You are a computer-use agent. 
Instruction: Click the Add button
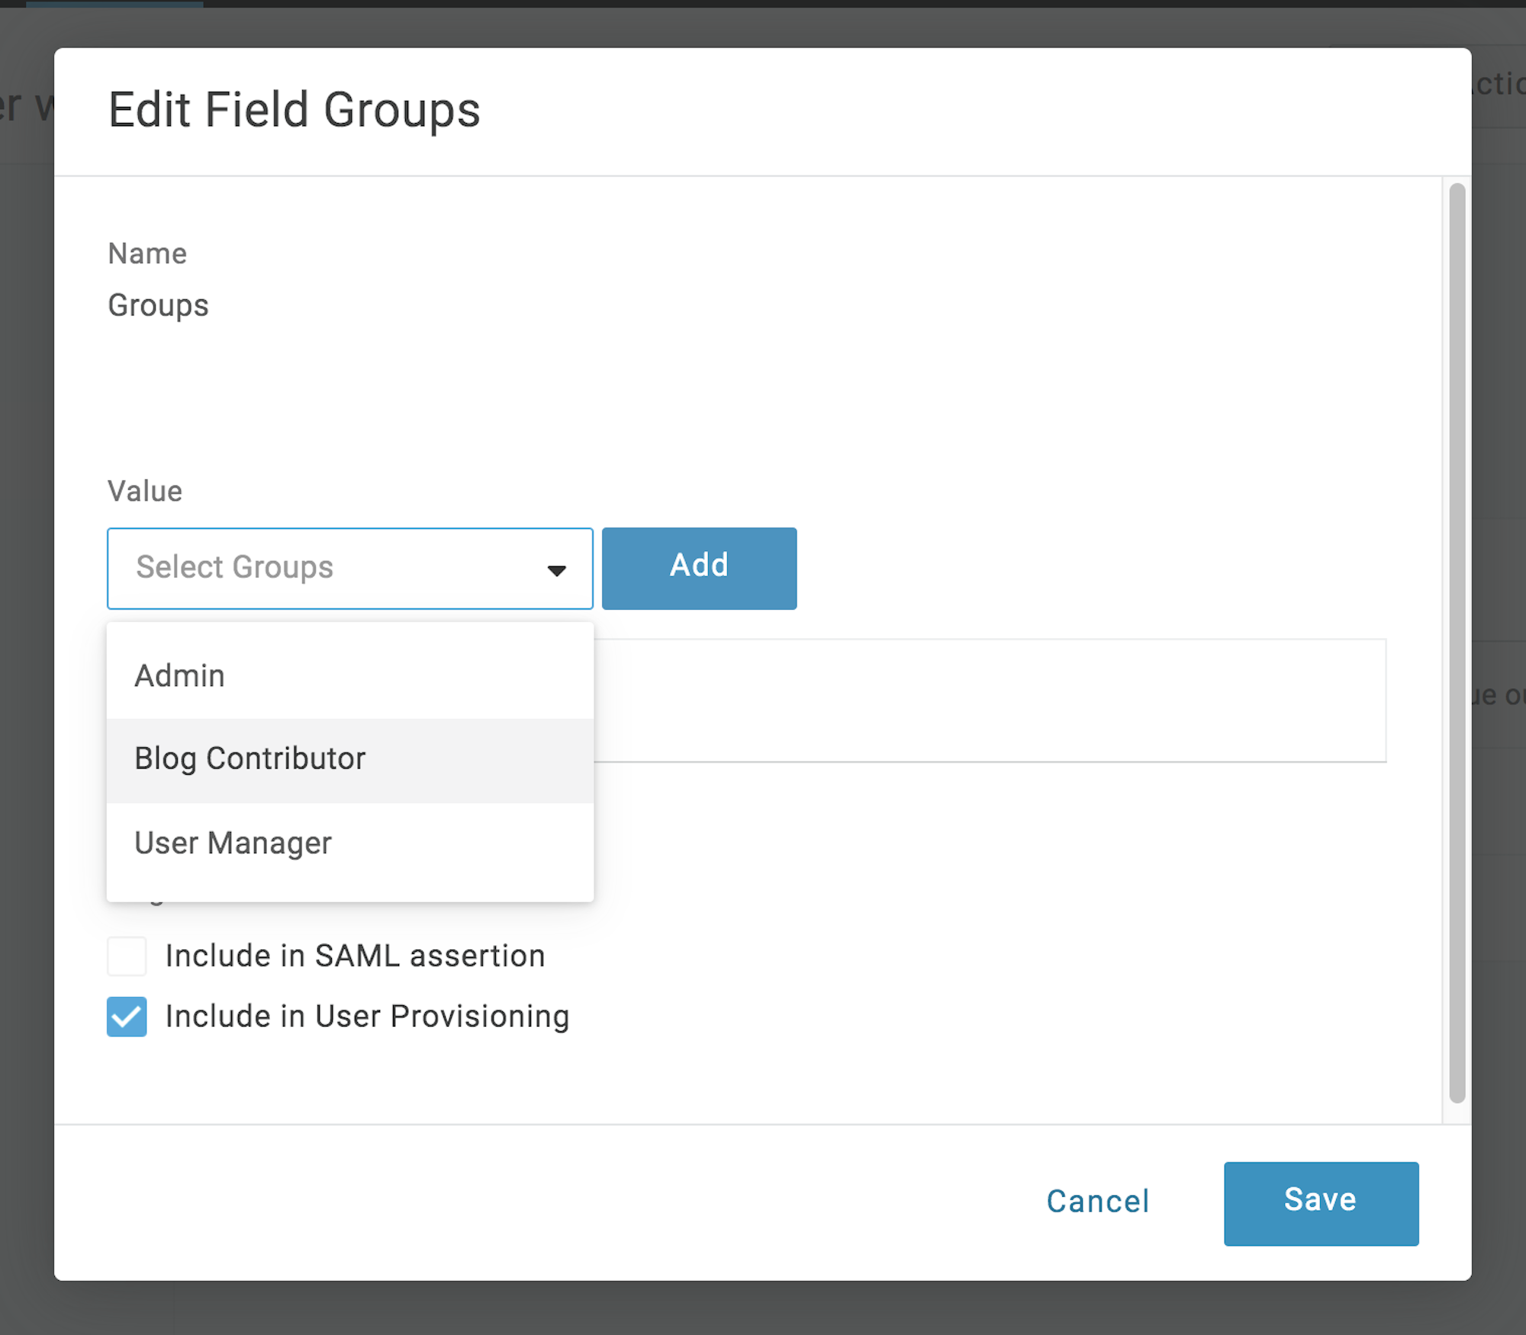(x=699, y=568)
